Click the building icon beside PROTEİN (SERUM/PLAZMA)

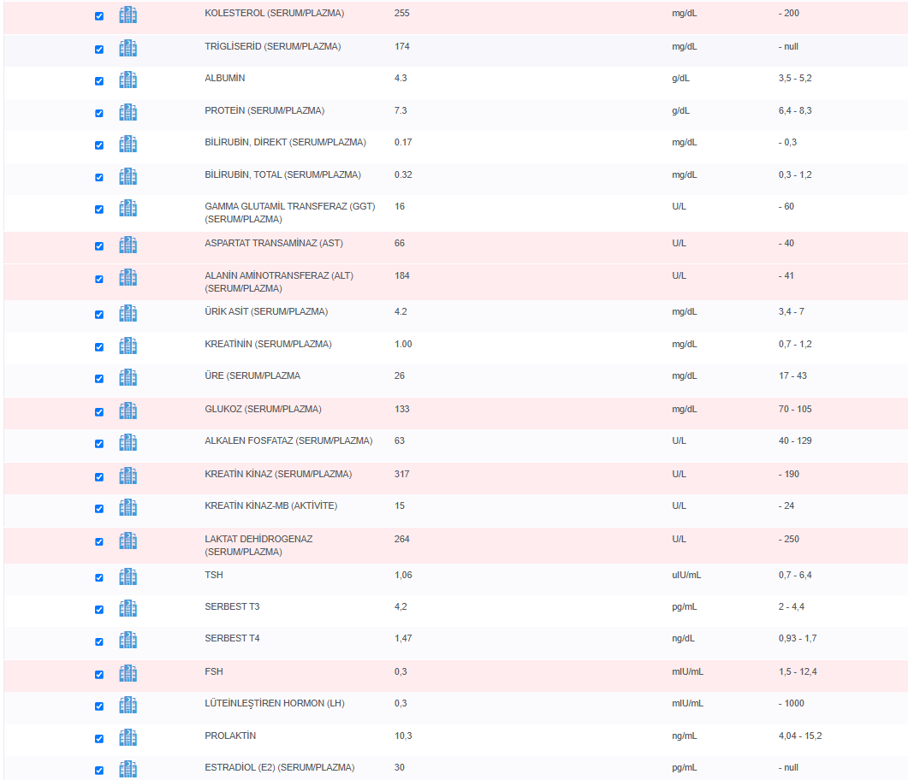point(128,112)
